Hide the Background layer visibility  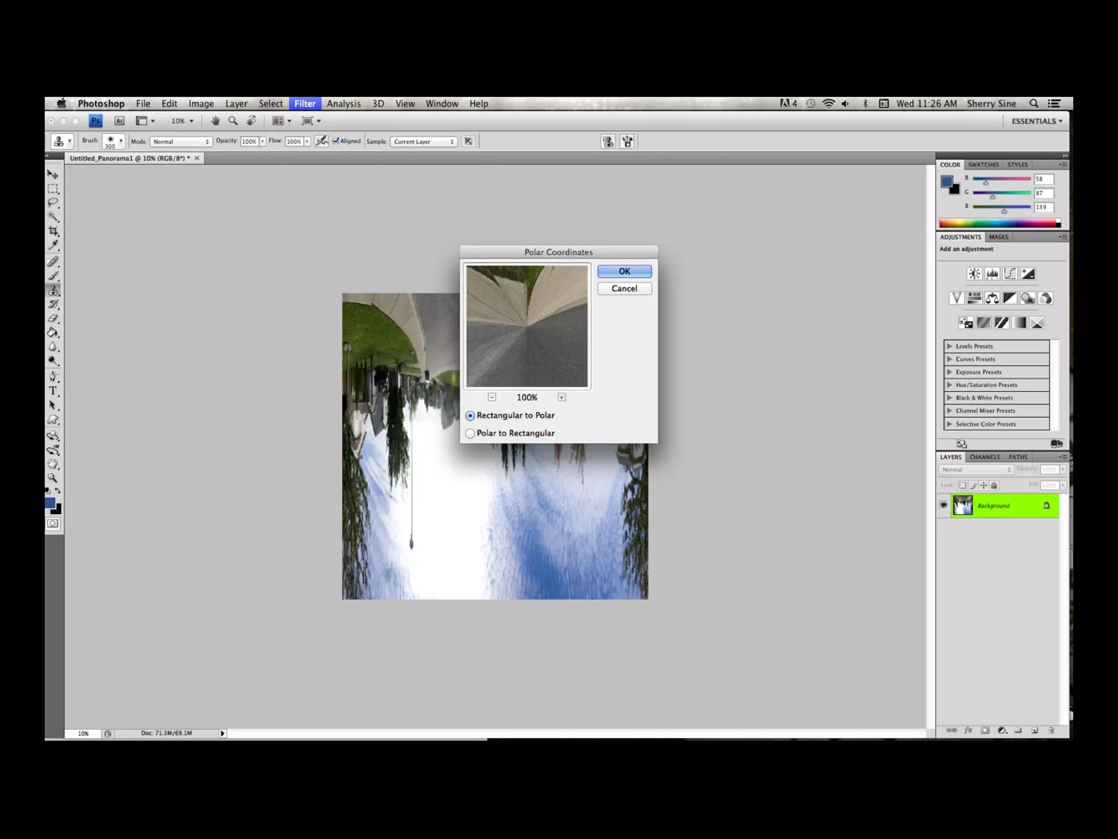pos(943,505)
